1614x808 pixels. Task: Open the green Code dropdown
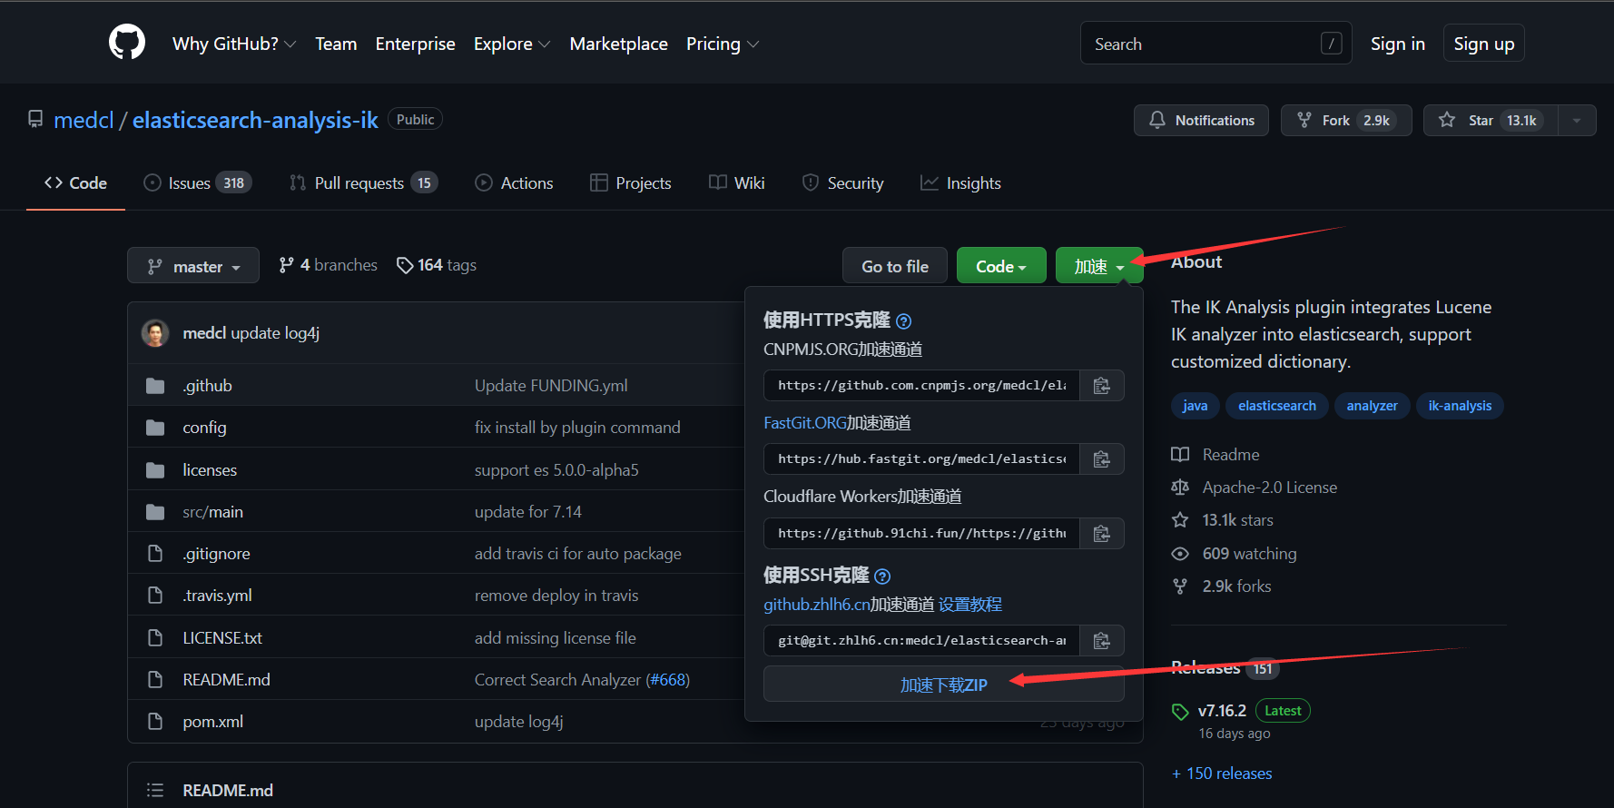click(x=1001, y=266)
